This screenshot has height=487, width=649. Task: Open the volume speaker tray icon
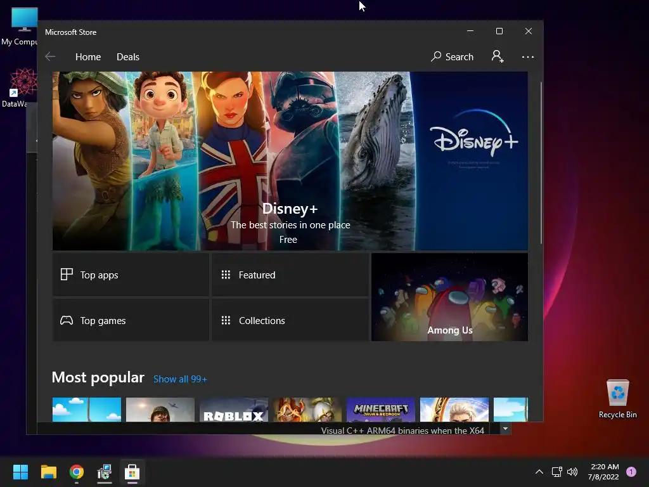tap(572, 472)
